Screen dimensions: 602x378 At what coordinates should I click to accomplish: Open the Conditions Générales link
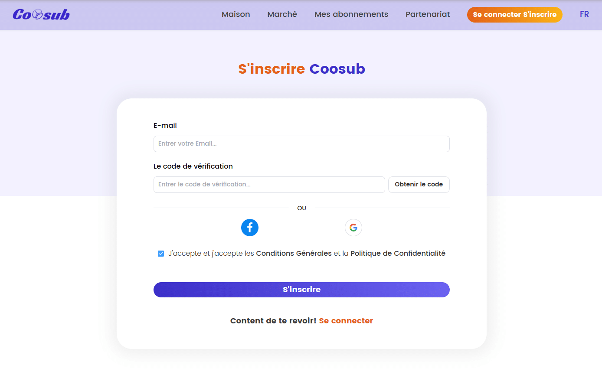(294, 254)
